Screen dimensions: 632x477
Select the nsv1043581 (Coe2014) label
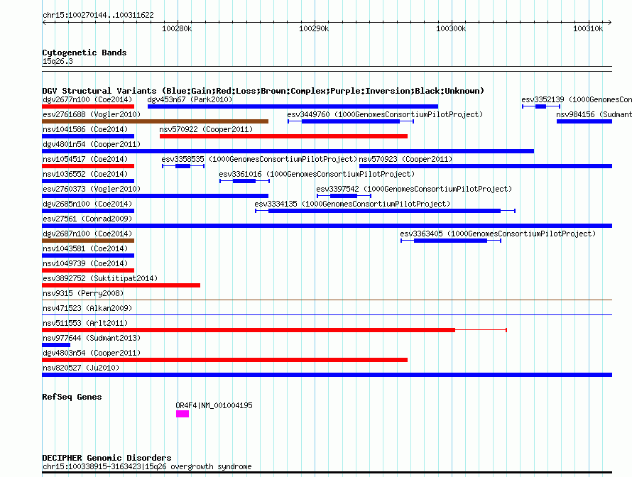coord(85,248)
